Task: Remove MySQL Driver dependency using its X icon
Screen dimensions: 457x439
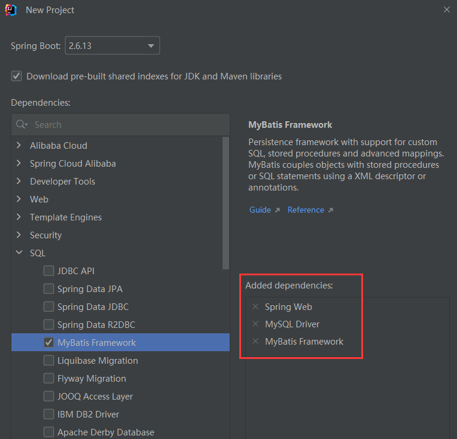Action: click(x=255, y=324)
